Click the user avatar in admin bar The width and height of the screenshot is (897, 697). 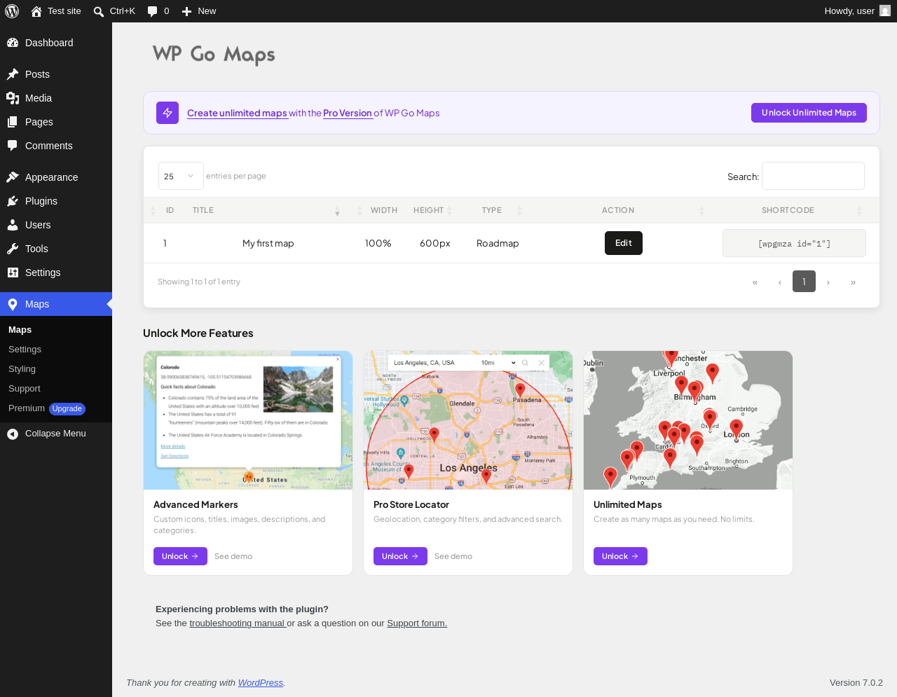tap(885, 11)
